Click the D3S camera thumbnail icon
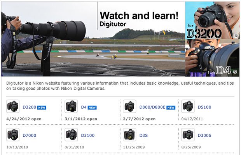 click(x=129, y=134)
